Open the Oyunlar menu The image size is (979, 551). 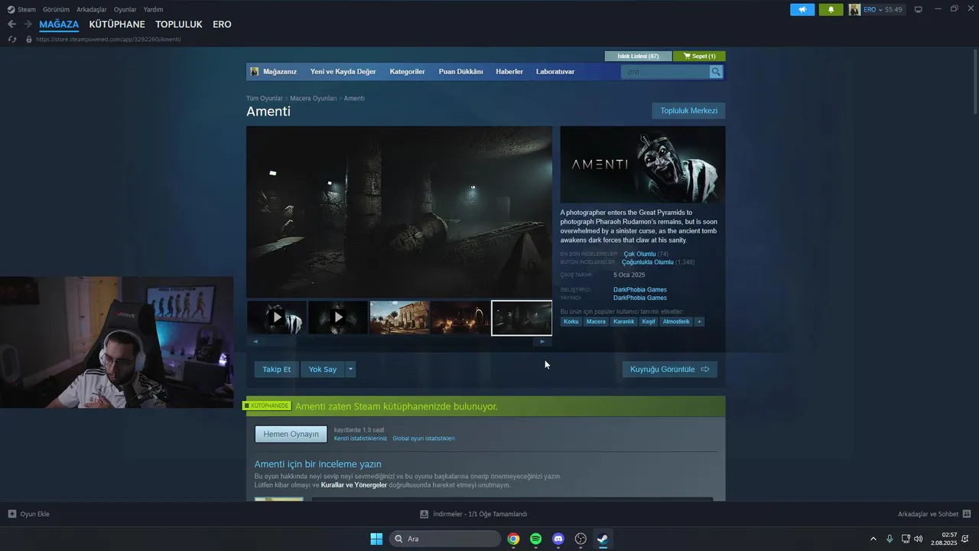(125, 9)
